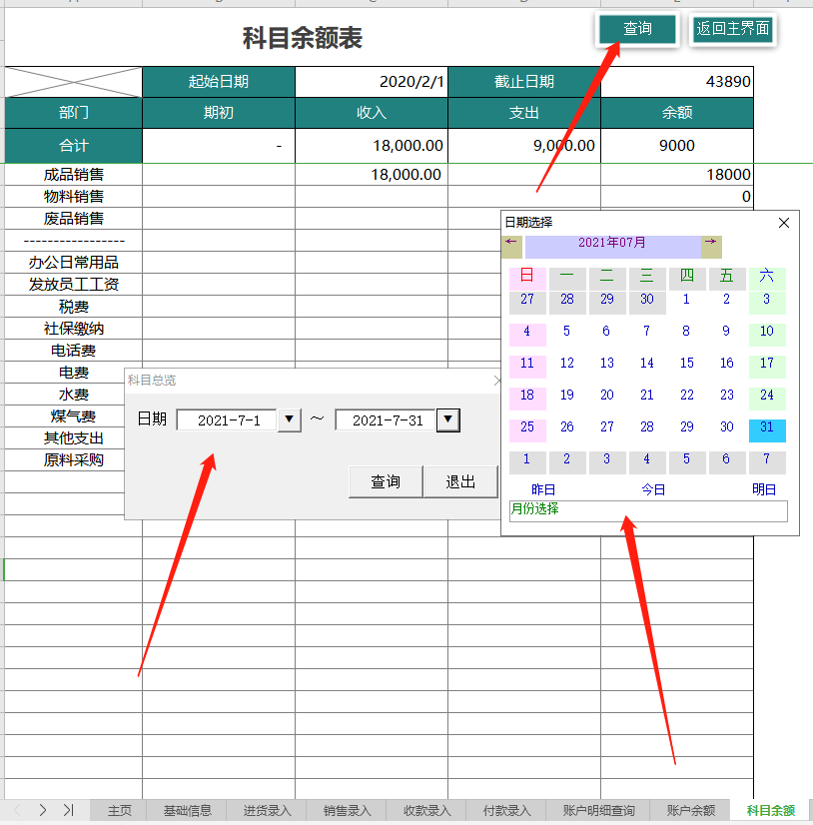Click the green 查询 button at top

[637, 29]
